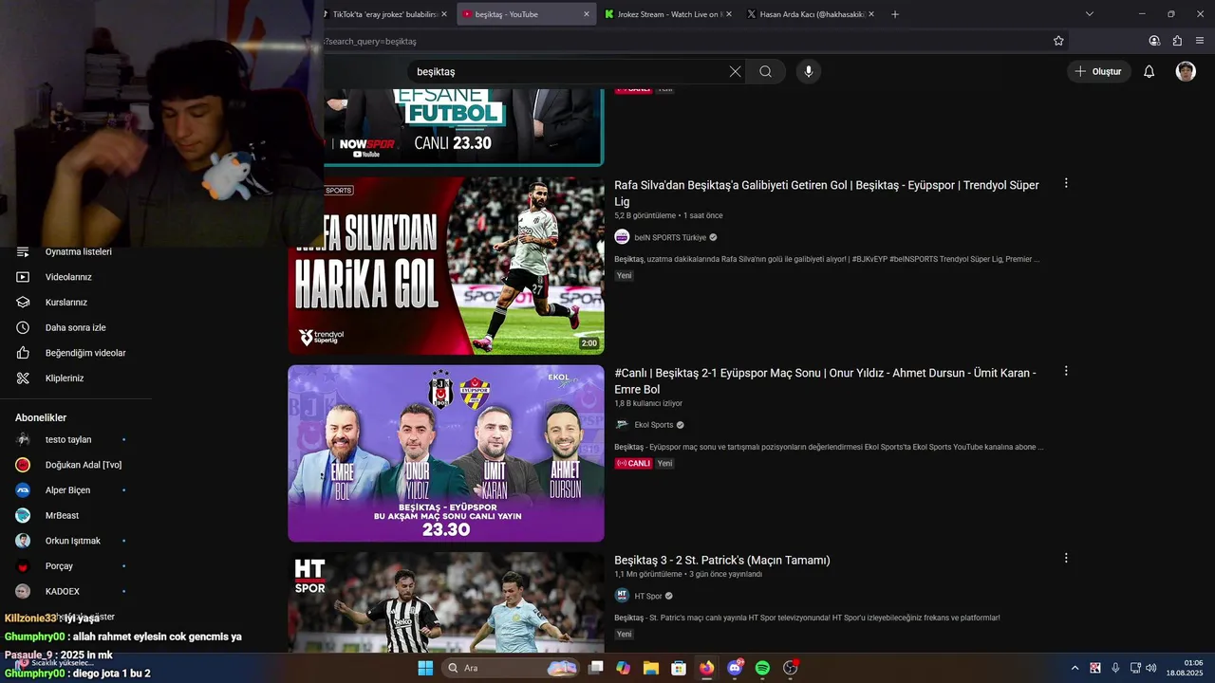
Task: Open Task View on taskbar
Action: [x=596, y=668]
